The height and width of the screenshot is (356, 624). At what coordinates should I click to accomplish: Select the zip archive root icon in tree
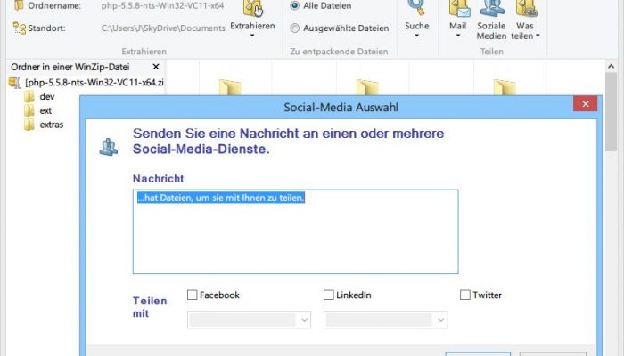click(15, 82)
